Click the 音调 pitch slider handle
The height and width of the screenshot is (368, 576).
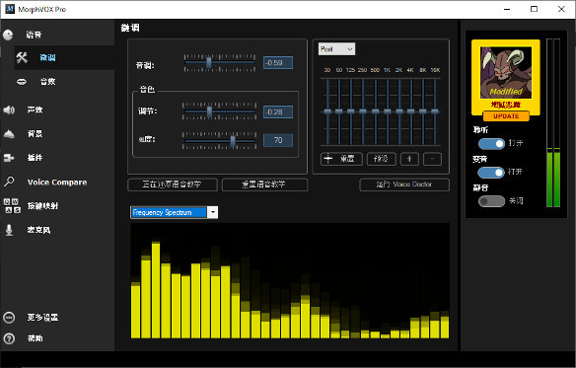[x=209, y=62]
